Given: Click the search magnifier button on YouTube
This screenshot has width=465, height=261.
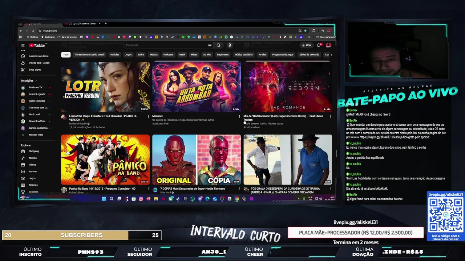Looking at the screenshot, I should click(x=218, y=45).
